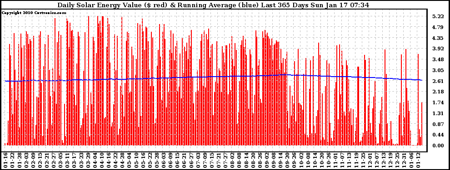The width and height of the screenshot is (450, 170).
Task: Select the y-axis label 4.79
Action: (438, 28)
